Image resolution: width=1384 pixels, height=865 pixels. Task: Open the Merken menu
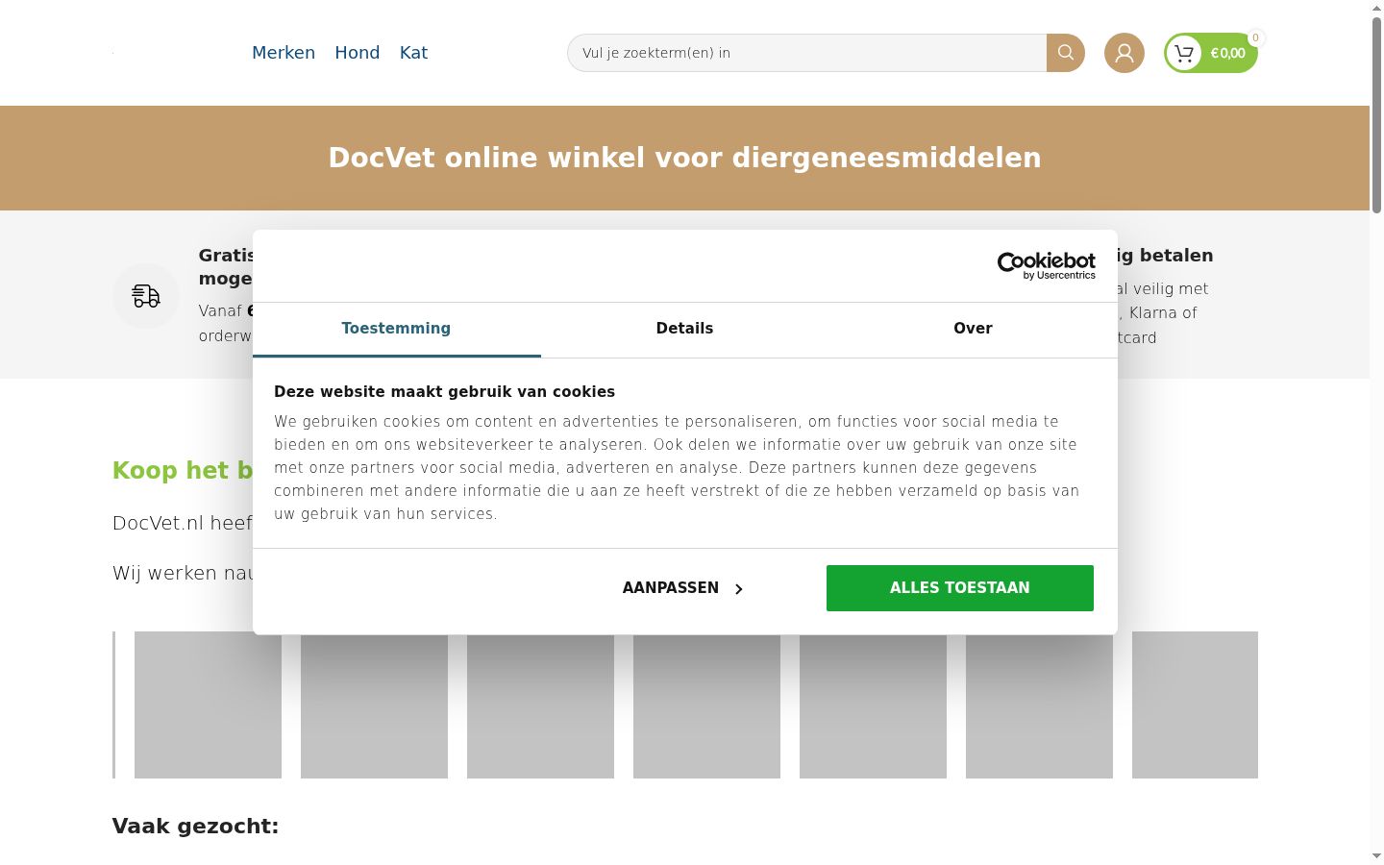click(x=284, y=53)
